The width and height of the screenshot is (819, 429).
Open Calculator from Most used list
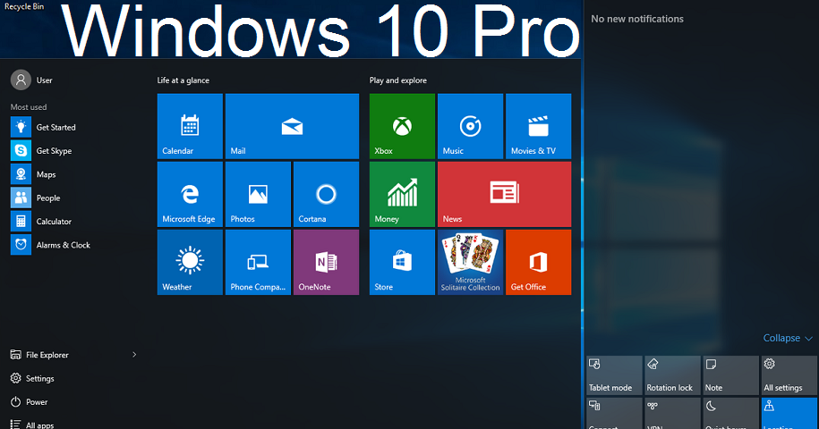41,221
